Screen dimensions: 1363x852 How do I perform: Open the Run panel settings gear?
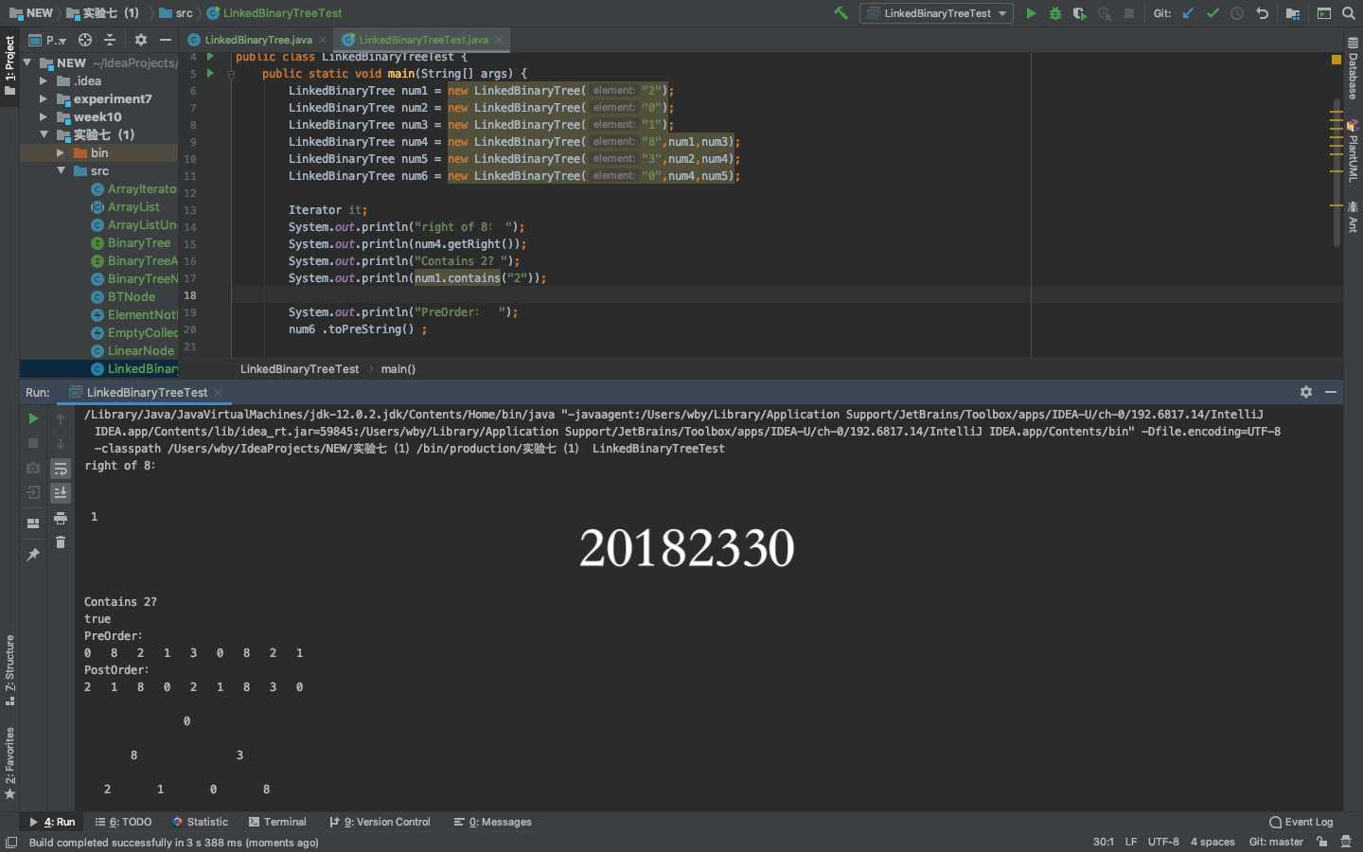pyautogui.click(x=1306, y=392)
